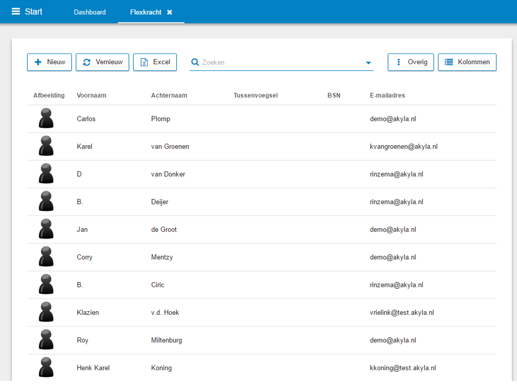The image size is (517, 384).
Task: Select the first name Carlos
Action: (86, 119)
